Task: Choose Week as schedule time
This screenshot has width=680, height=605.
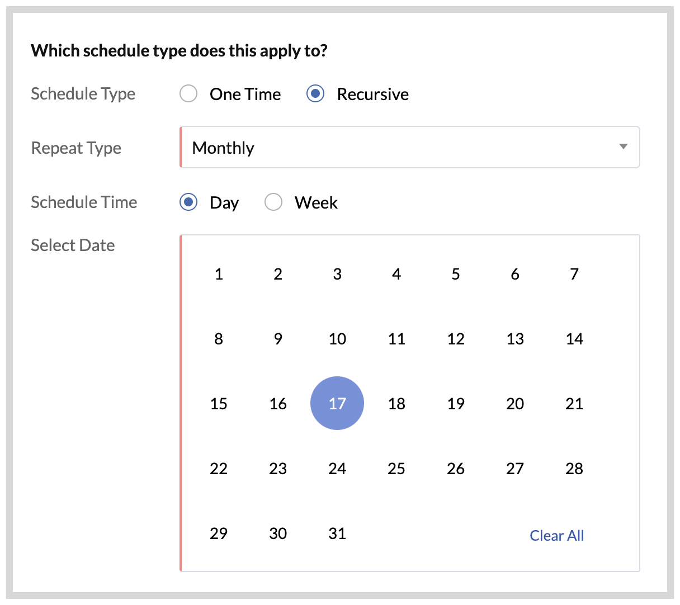Action: tap(273, 202)
